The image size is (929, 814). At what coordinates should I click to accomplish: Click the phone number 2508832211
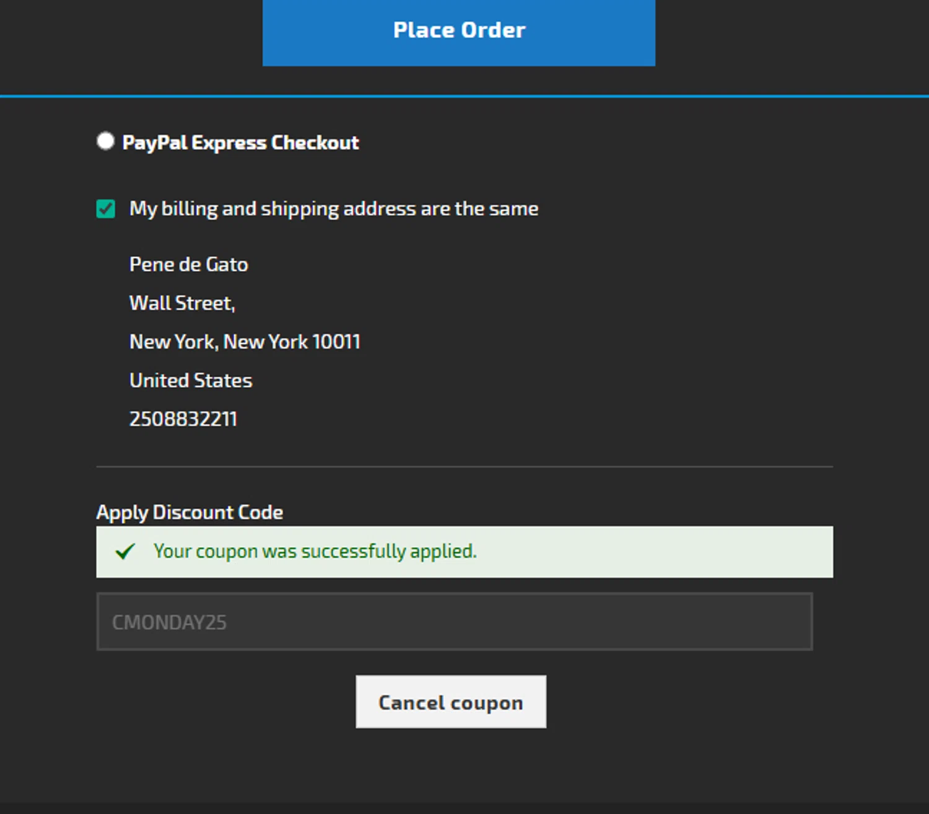183,419
